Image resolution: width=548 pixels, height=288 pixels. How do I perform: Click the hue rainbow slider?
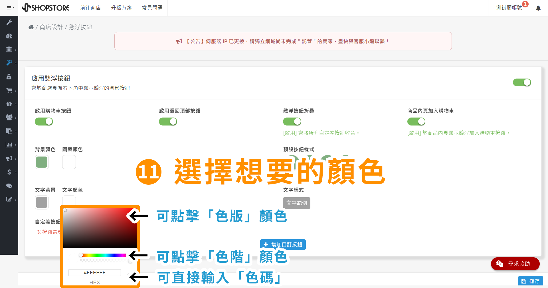(103, 255)
